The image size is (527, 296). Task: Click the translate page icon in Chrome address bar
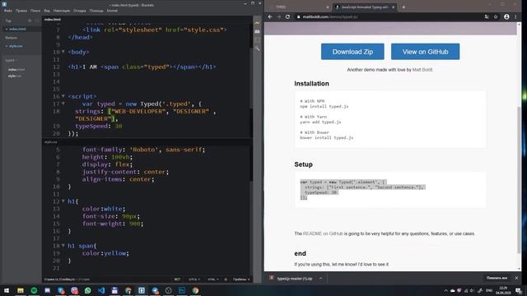point(487,16)
